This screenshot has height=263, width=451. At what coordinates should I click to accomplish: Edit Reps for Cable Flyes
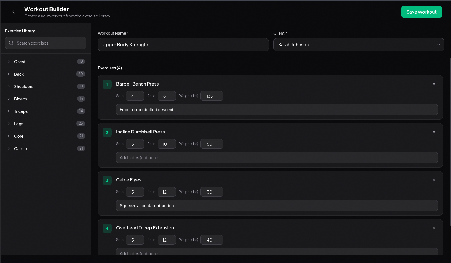167,192
